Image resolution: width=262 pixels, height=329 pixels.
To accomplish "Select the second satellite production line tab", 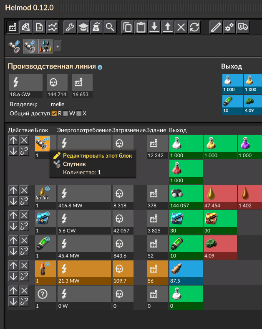I will click(x=30, y=46).
